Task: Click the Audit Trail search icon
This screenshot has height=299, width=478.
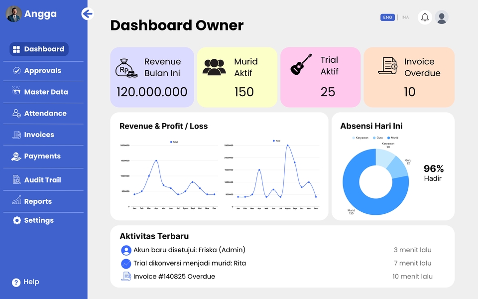Action: coord(16,180)
